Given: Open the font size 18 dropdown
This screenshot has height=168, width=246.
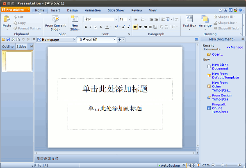Looking at the screenshot, I should pos(129,19).
